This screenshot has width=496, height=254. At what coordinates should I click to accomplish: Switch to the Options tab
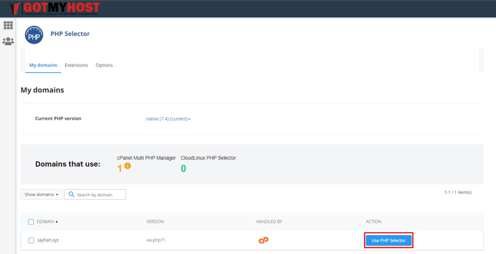point(104,65)
